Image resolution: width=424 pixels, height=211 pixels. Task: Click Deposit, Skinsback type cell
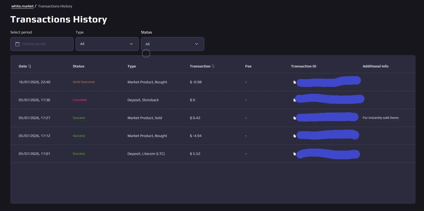[143, 100]
